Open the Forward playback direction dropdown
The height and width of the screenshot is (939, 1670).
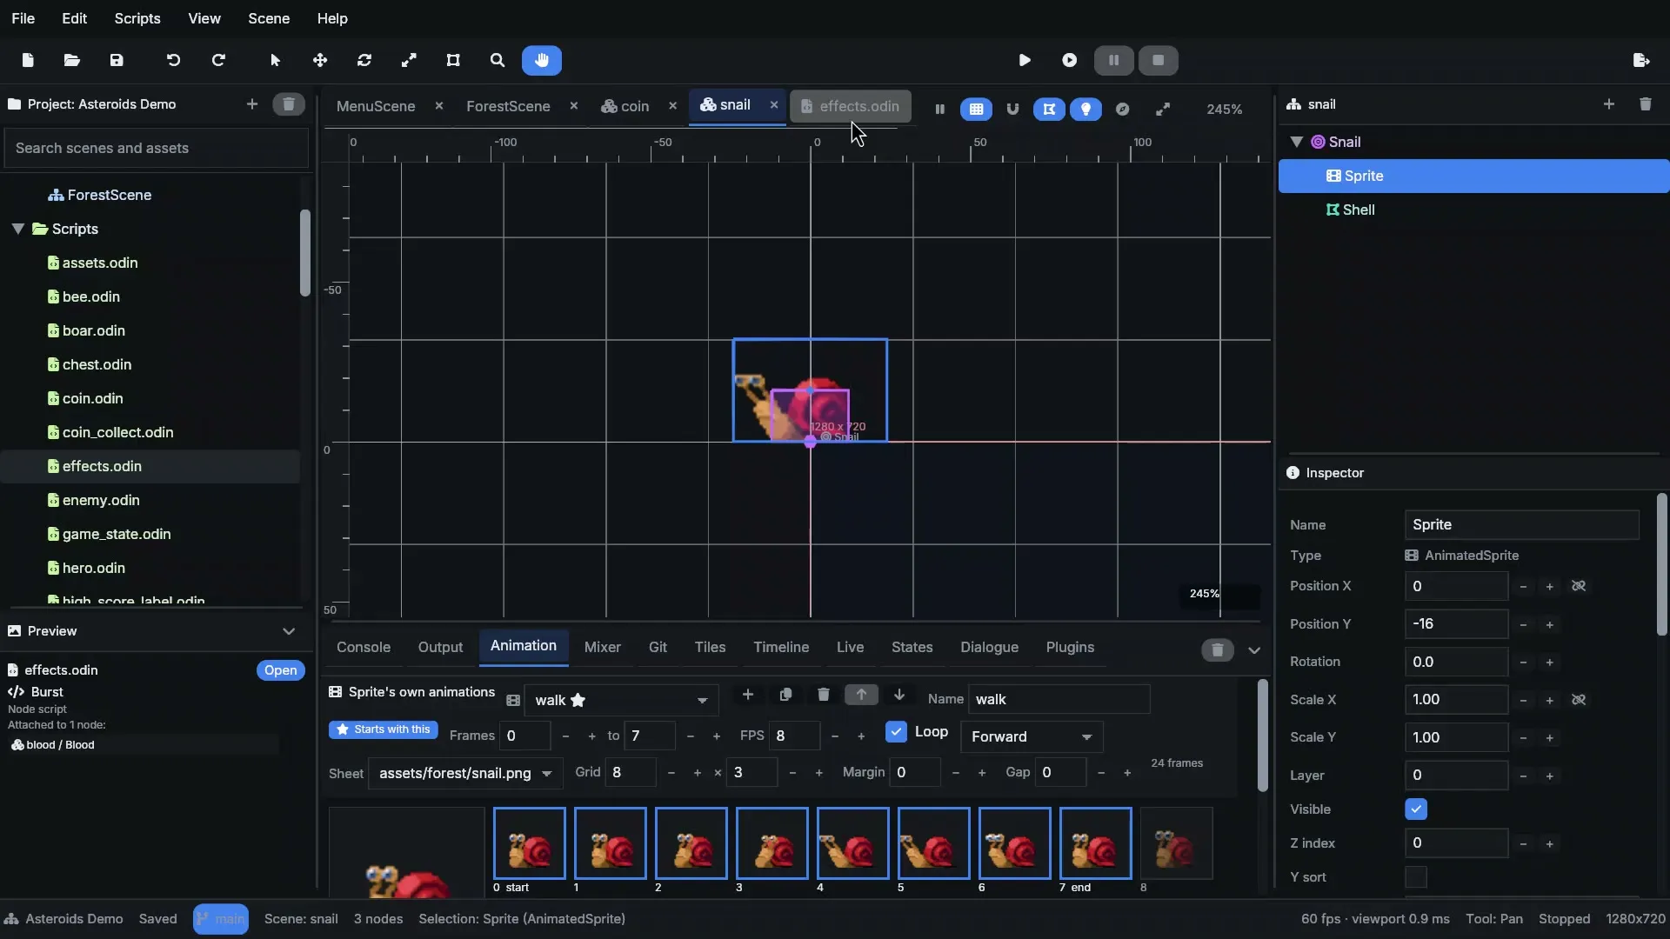click(1032, 736)
